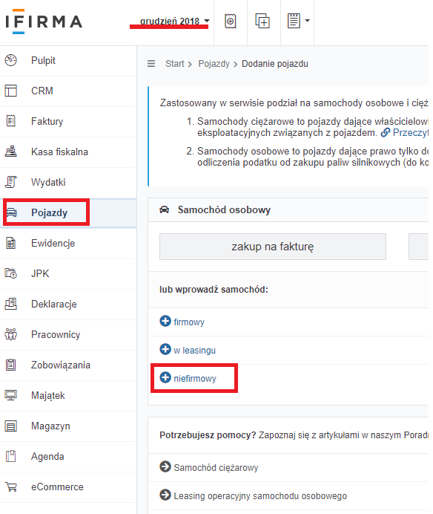Select the Kasa fiskalna cash register icon

point(11,152)
